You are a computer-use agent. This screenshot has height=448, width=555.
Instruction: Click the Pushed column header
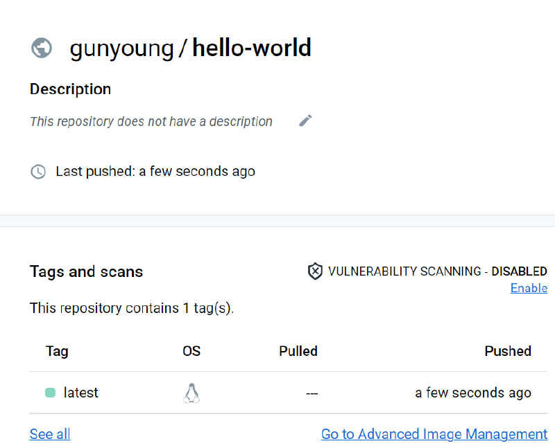(508, 351)
